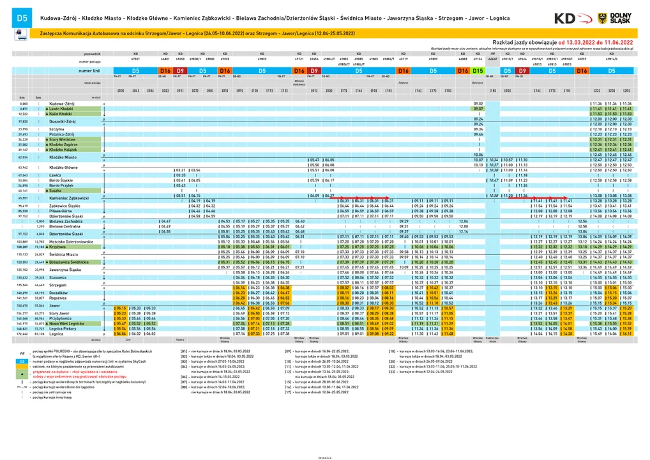This screenshot has width=650, height=460.
Task: Select the Bardo Śląskie station label
Action: point(61,180)
